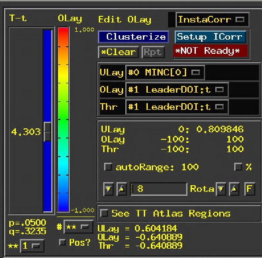This screenshot has height=258, width=262.
Task: Rotate color bar up with Rota arrow
Action: tap(234, 189)
